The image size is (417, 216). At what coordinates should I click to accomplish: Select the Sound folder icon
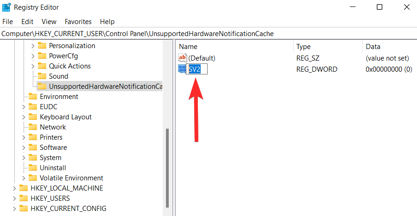42,76
